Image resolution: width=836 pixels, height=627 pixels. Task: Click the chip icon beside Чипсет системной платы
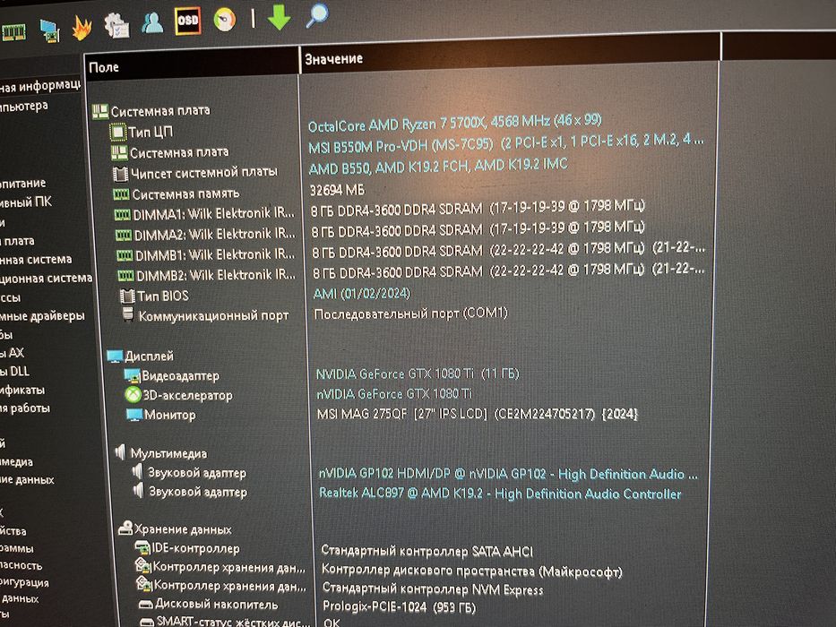120,173
